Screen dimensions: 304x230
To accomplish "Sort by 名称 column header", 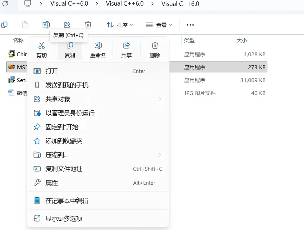I will (18, 40).
